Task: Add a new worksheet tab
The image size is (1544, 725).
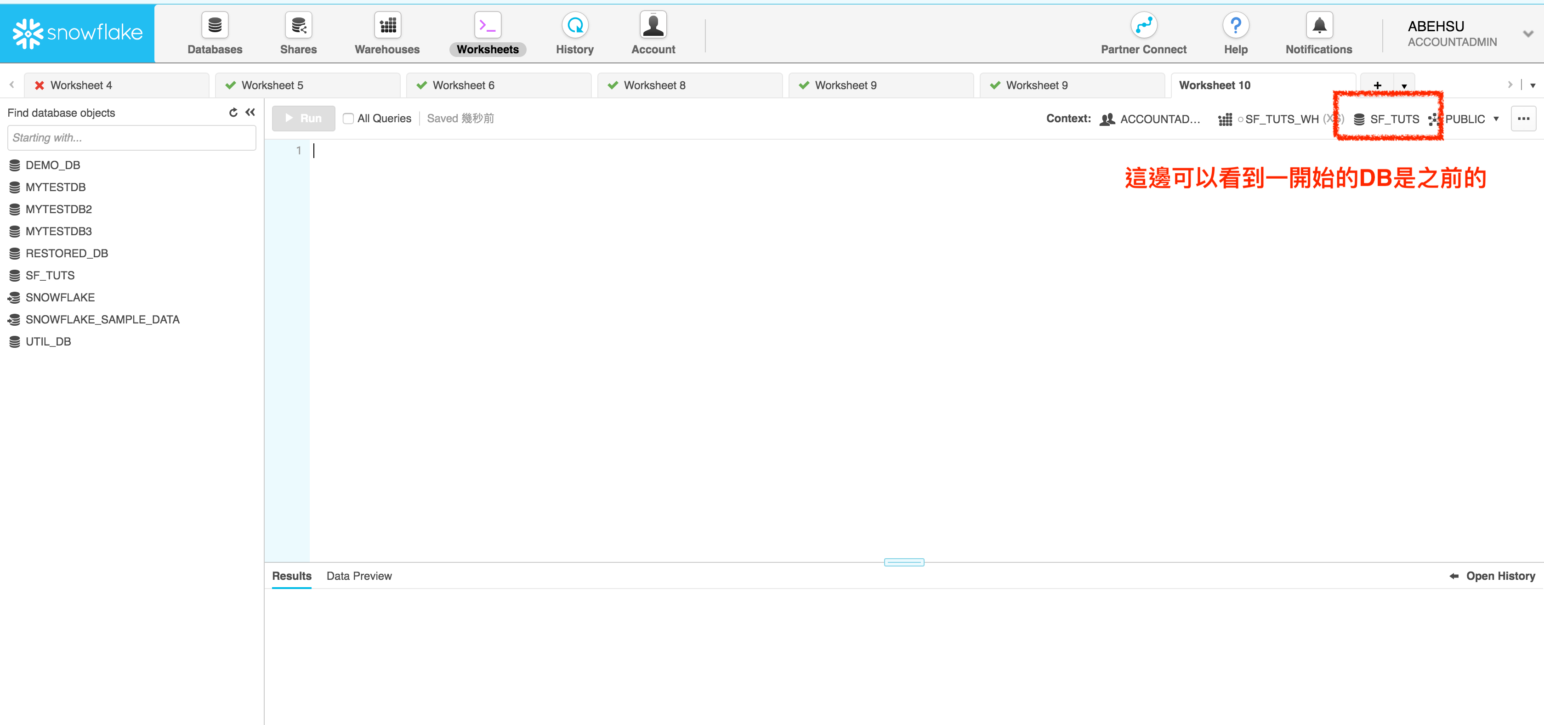Action: (x=1377, y=85)
